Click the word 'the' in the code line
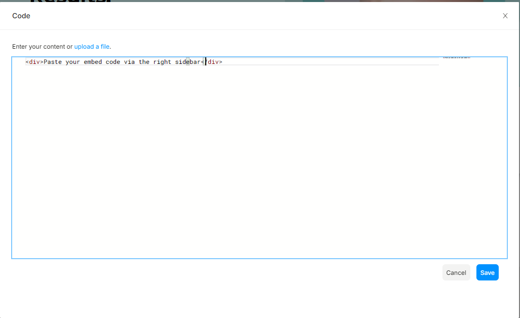 (144, 62)
